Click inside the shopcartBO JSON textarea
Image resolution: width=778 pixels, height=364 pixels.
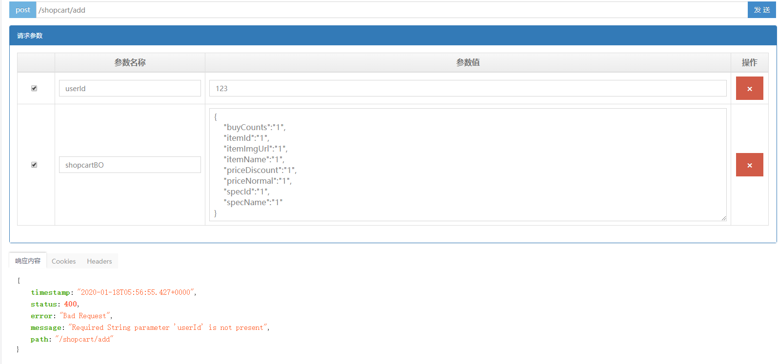[468, 165]
